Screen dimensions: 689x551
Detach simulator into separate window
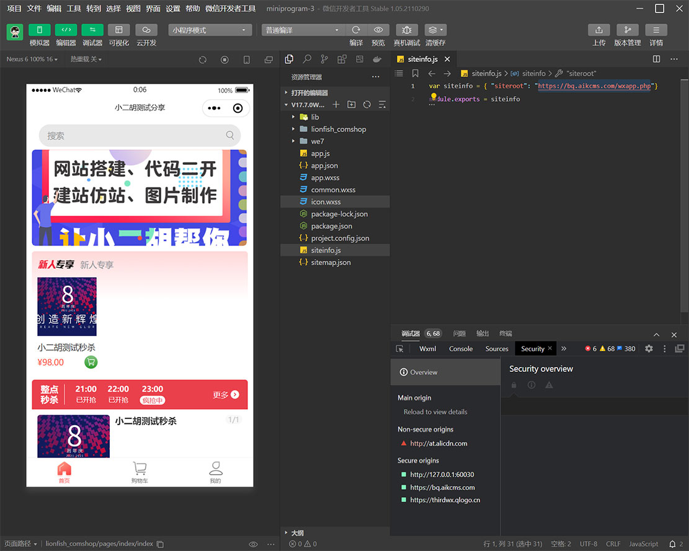pos(269,60)
